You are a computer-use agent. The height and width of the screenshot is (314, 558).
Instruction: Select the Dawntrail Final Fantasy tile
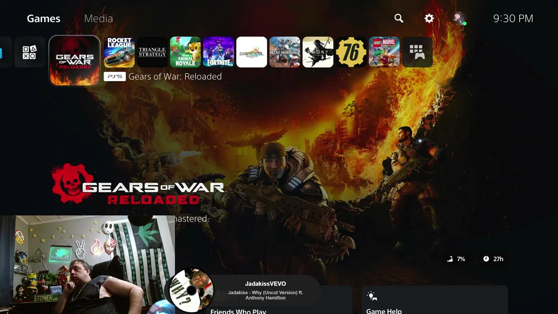[252, 52]
